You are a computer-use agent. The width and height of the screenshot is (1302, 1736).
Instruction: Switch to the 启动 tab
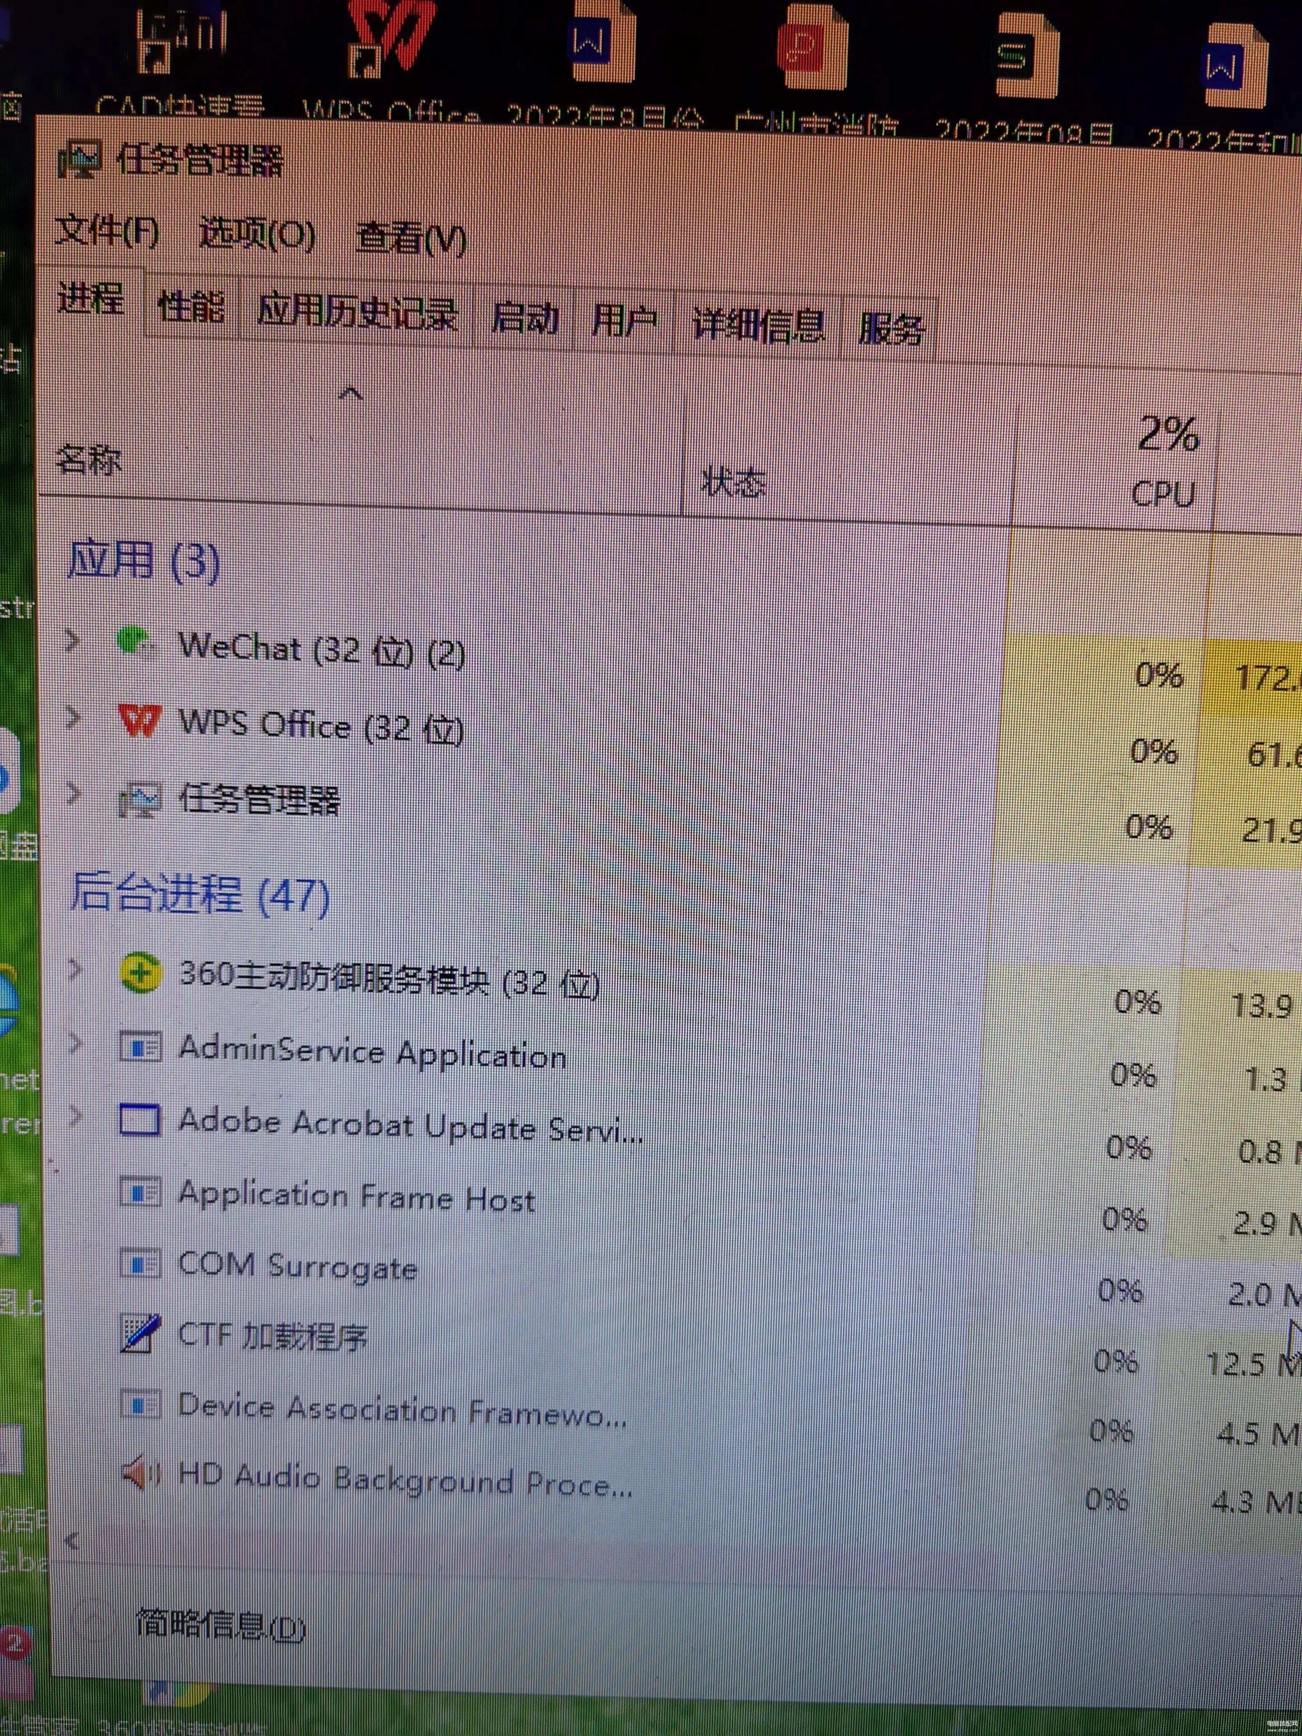coord(525,318)
